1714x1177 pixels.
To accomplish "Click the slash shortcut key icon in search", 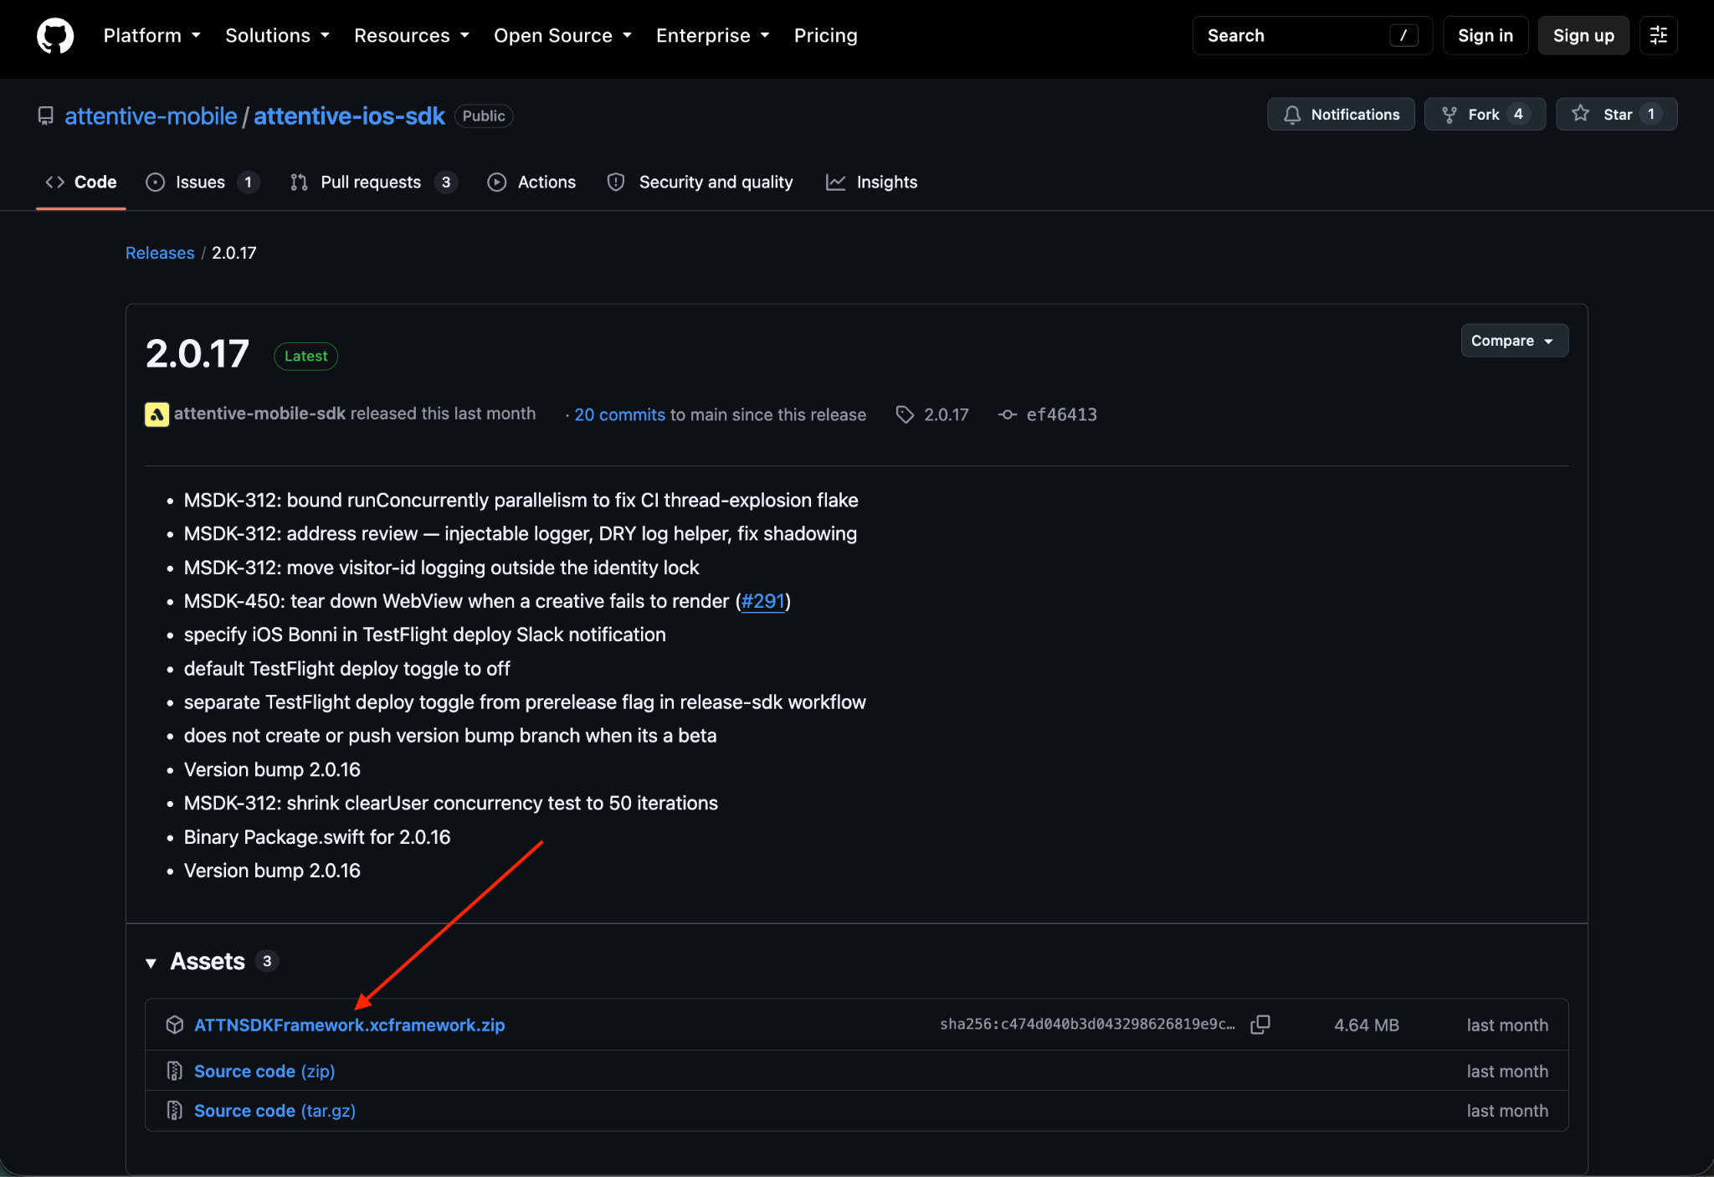I will [1404, 35].
